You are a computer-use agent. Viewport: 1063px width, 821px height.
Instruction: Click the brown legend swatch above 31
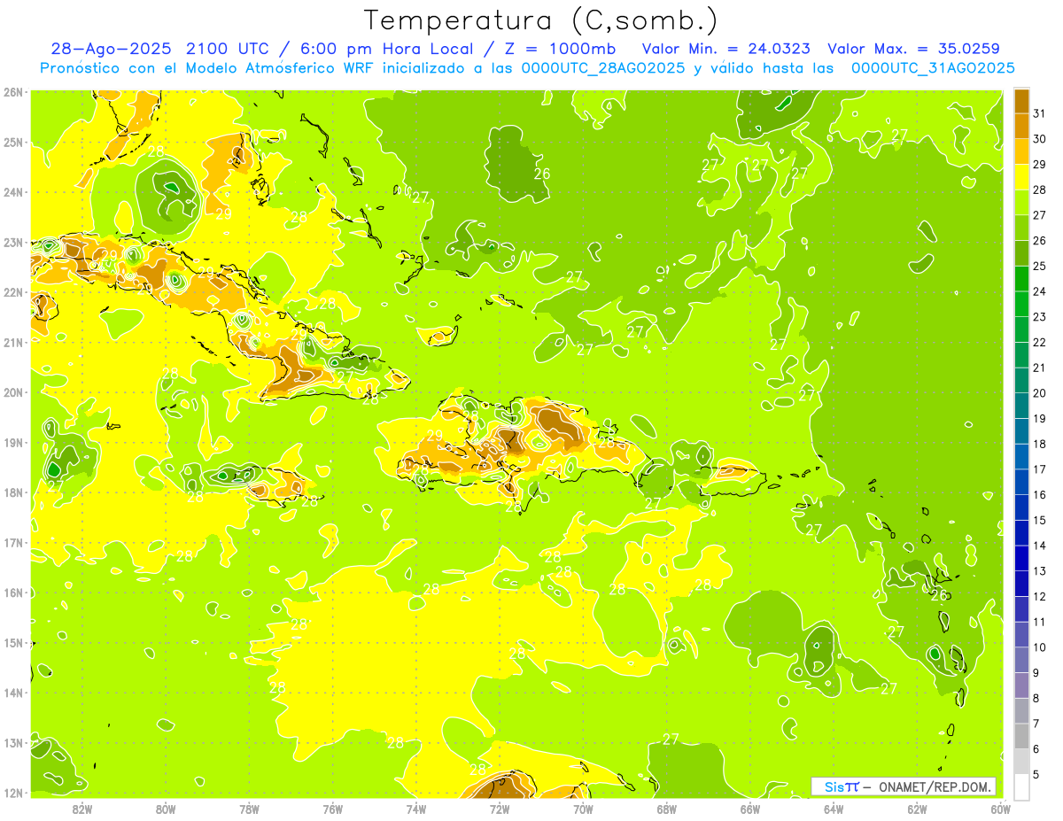tap(1021, 101)
